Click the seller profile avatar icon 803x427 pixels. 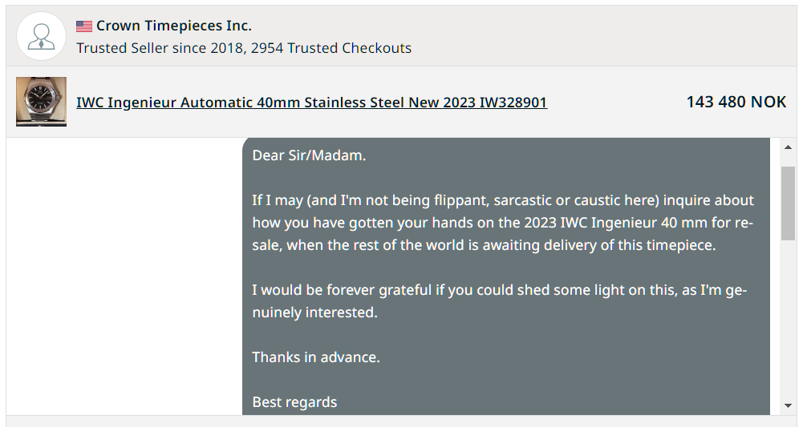(41, 36)
